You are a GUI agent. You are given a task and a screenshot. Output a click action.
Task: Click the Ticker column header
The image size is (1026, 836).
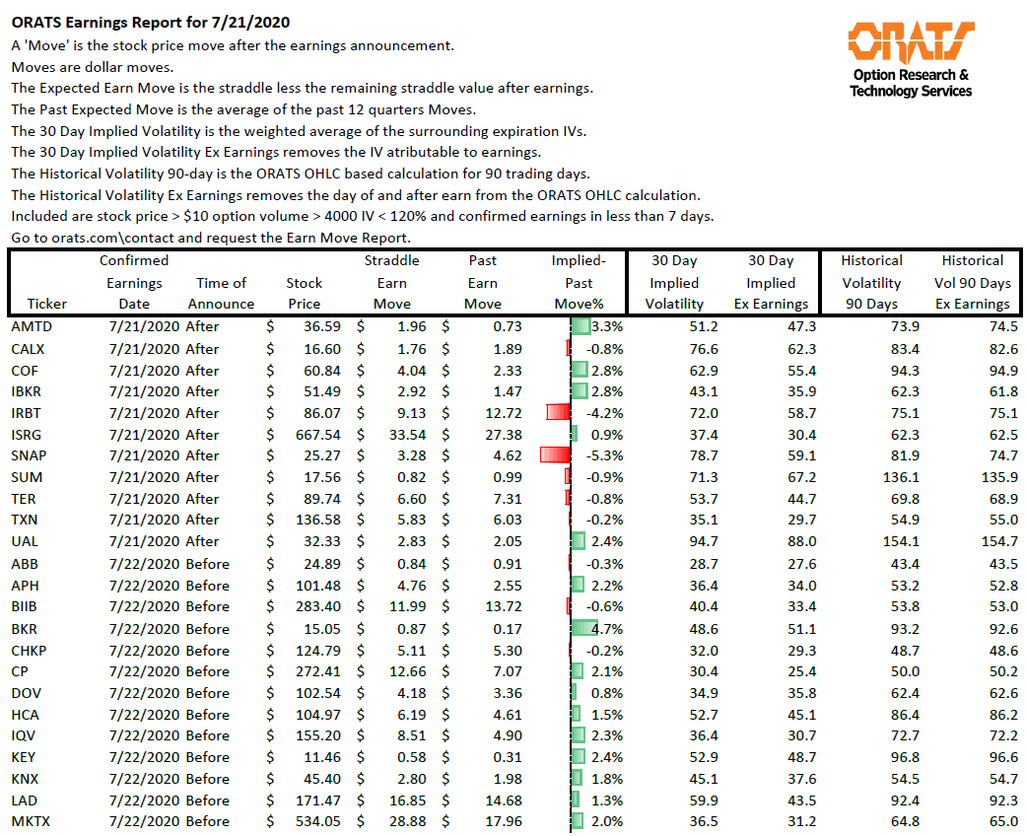[x=46, y=304]
